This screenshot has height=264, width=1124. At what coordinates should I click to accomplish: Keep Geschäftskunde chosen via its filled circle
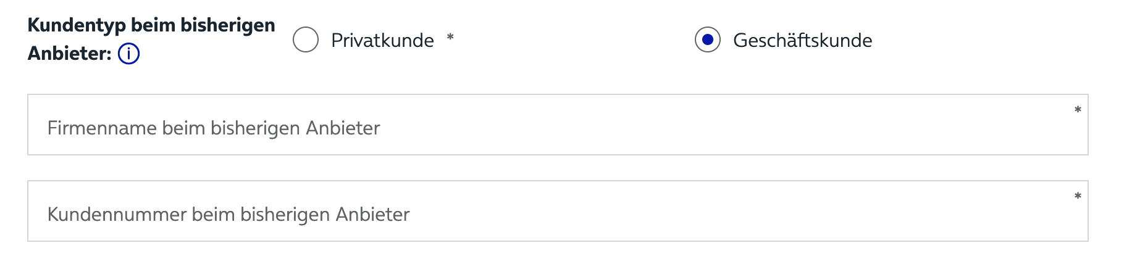pyautogui.click(x=708, y=39)
